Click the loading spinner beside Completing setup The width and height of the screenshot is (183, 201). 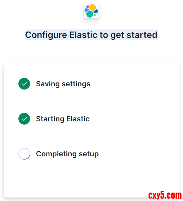point(24,154)
